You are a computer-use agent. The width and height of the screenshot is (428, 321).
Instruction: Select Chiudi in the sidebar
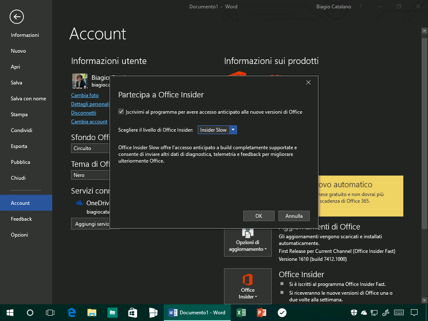click(18, 178)
